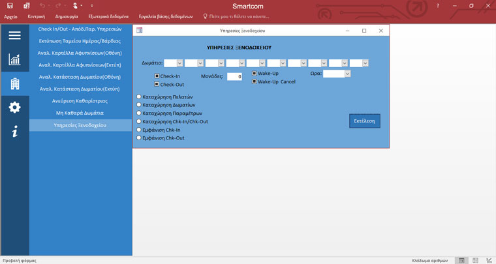The width and height of the screenshot is (496, 264).
Task: Open the chart statistics sidebar icon
Action: 14,60
